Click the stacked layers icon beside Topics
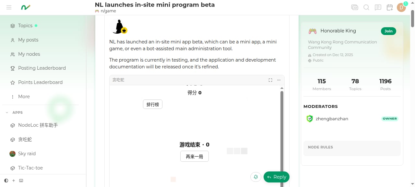 (x=13, y=26)
